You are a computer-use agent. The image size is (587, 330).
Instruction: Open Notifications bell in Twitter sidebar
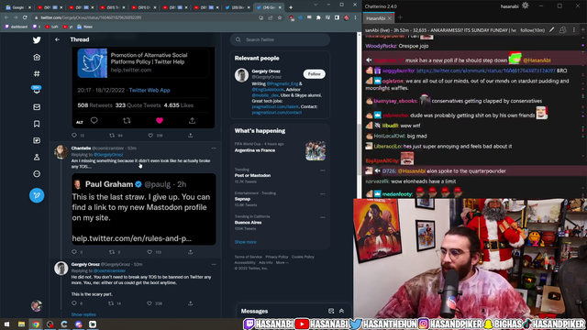tap(37, 90)
